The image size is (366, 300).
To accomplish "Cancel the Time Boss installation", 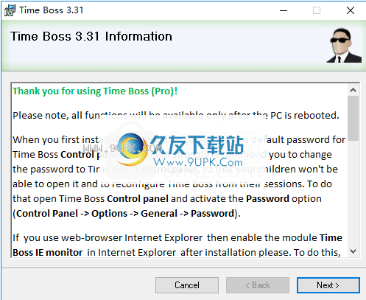I will (x=187, y=285).
